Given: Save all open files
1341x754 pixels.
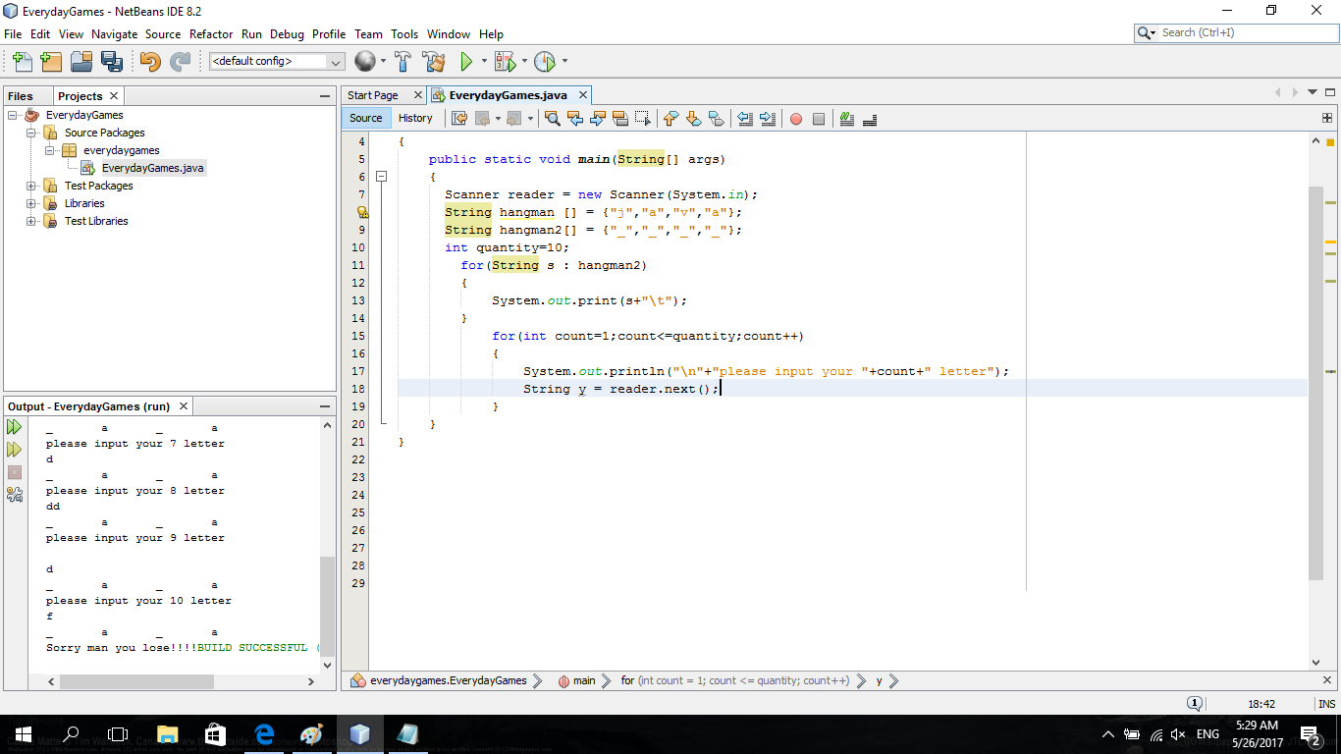Looking at the screenshot, I should [x=112, y=61].
